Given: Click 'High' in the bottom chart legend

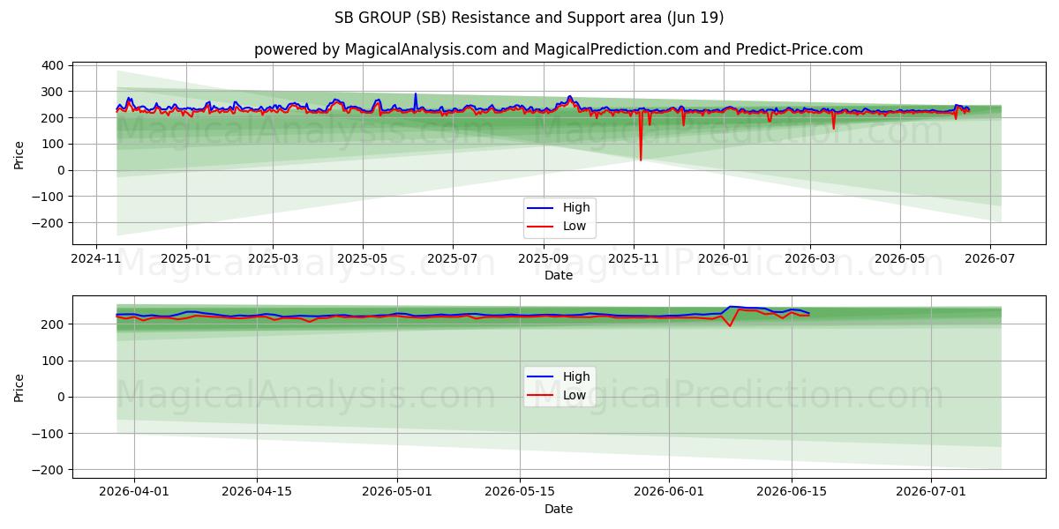Looking at the screenshot, I should (576, 377).
